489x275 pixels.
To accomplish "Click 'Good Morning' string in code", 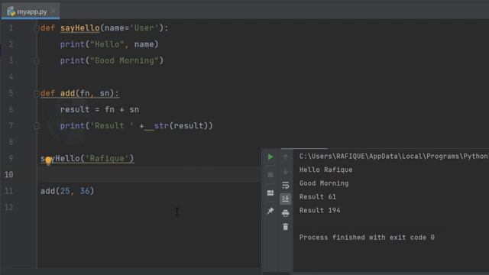I will (124, 60).
